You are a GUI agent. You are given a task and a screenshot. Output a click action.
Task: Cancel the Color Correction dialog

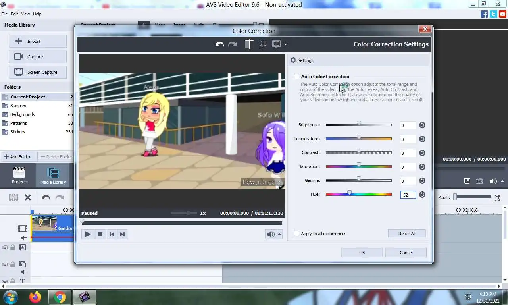pos(406,253)
